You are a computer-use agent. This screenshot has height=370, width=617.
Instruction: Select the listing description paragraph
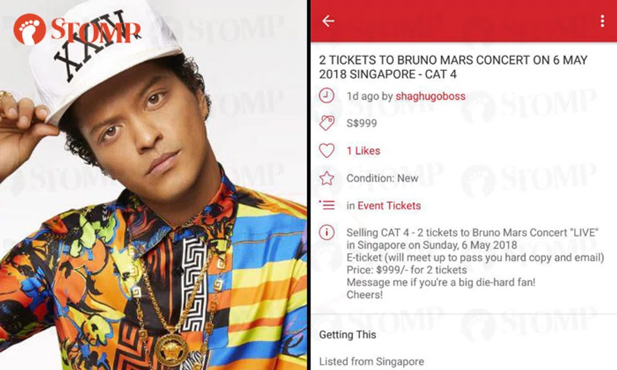[x=476, y=263]
